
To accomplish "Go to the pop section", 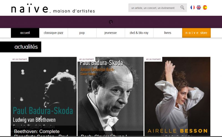I will [82, 33].
